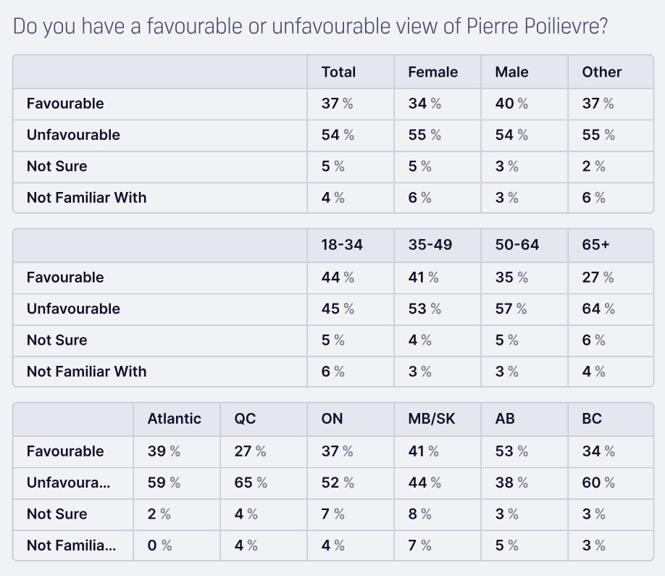Image resolution: width=665 pixels, height=576 pixels.
Task: Click the MB/SK region column header
Action: [432, 420]
